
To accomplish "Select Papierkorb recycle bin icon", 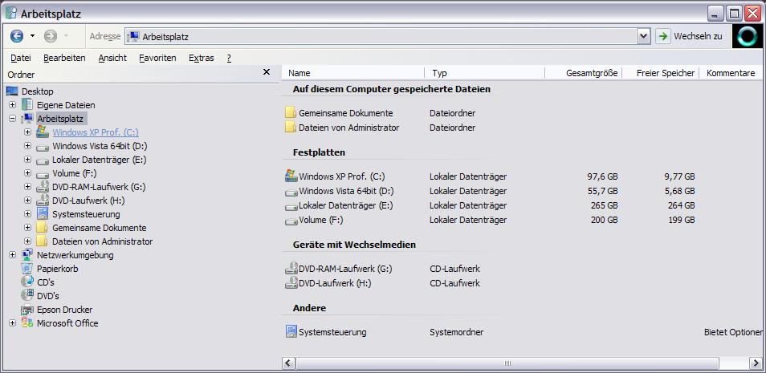I will coord(27,269).
